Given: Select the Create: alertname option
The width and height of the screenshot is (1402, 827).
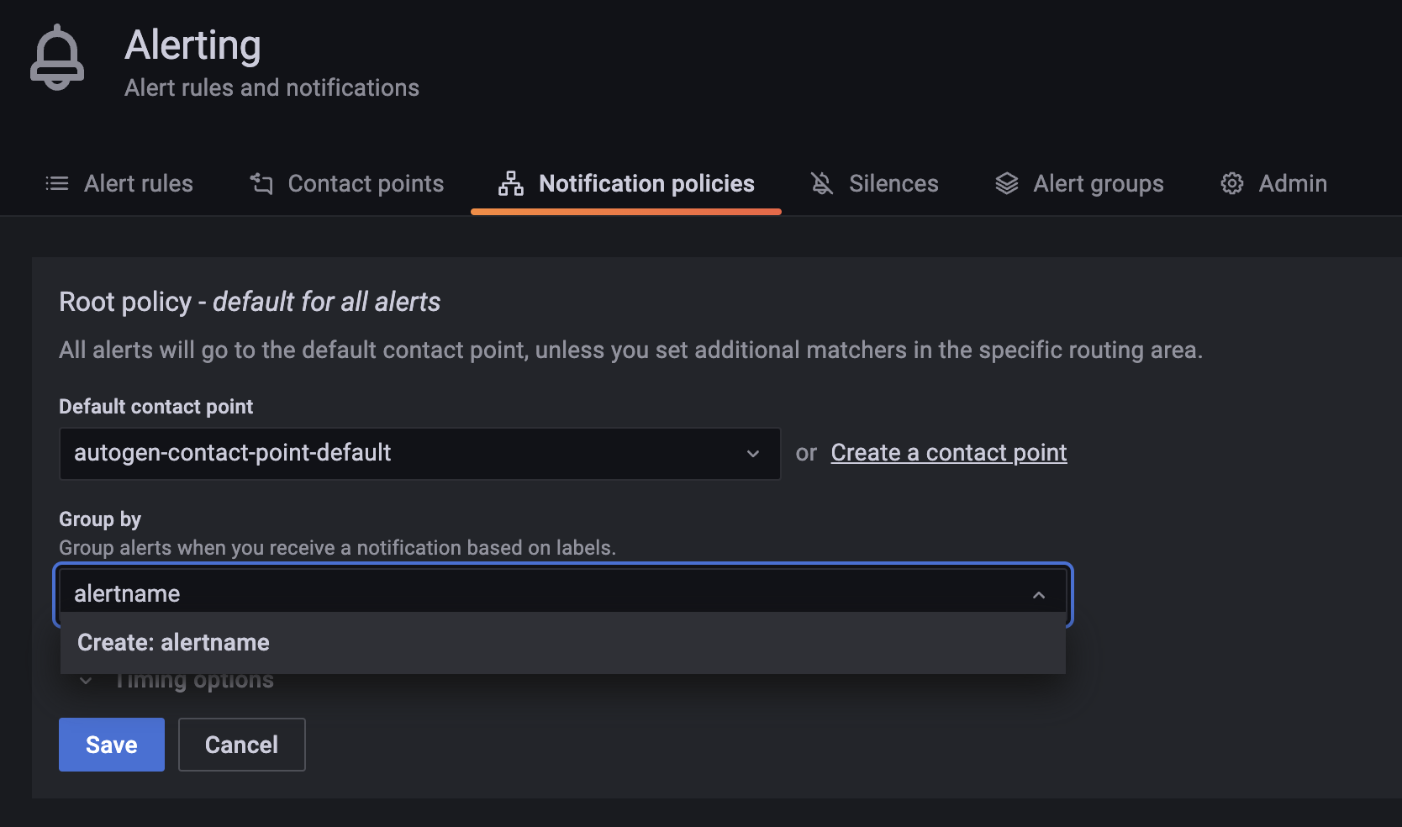Looking at the screenshot, I should (173, 642).
